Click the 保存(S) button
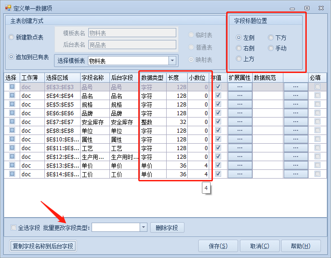 point(218,246)
